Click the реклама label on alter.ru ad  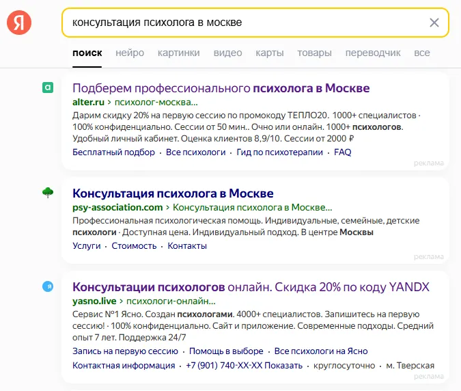[x=429, y=163]
